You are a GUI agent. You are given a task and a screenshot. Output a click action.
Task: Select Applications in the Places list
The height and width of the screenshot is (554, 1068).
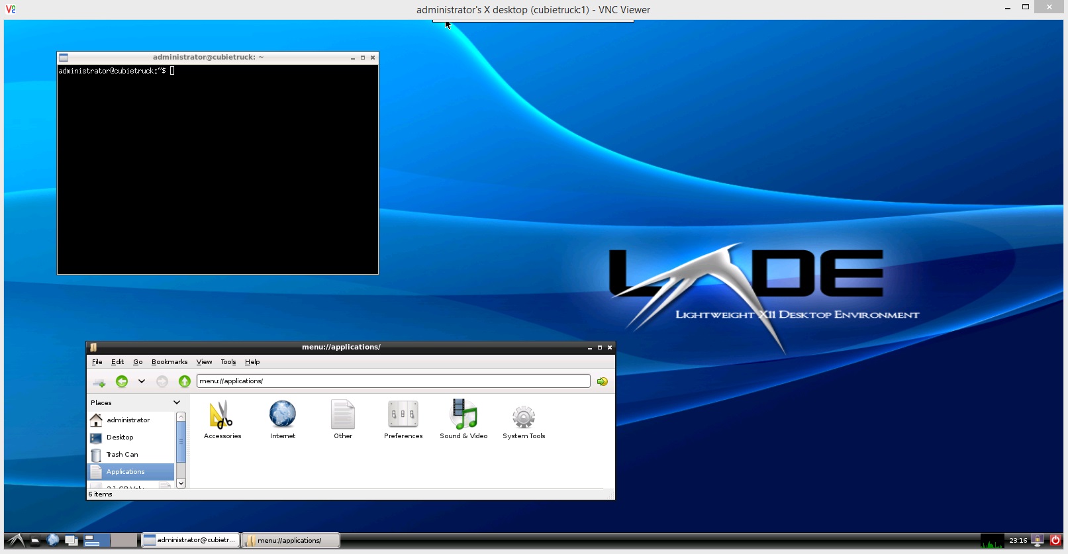[x=131, y=472]
